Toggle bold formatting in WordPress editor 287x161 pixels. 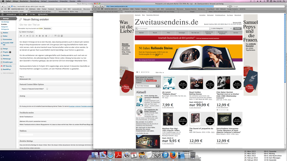click(21, 36)
